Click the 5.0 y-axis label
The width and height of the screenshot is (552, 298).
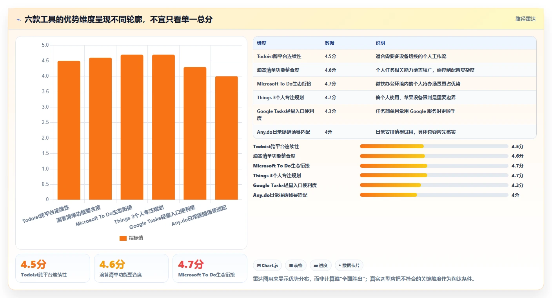pos(45,45)
